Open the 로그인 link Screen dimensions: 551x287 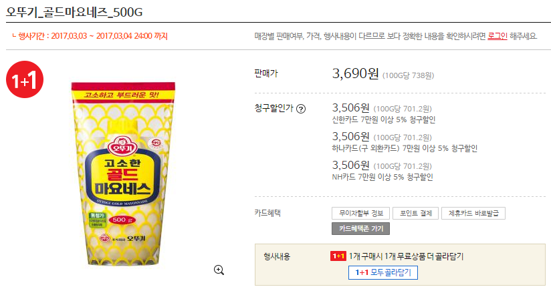click(498, 36)
